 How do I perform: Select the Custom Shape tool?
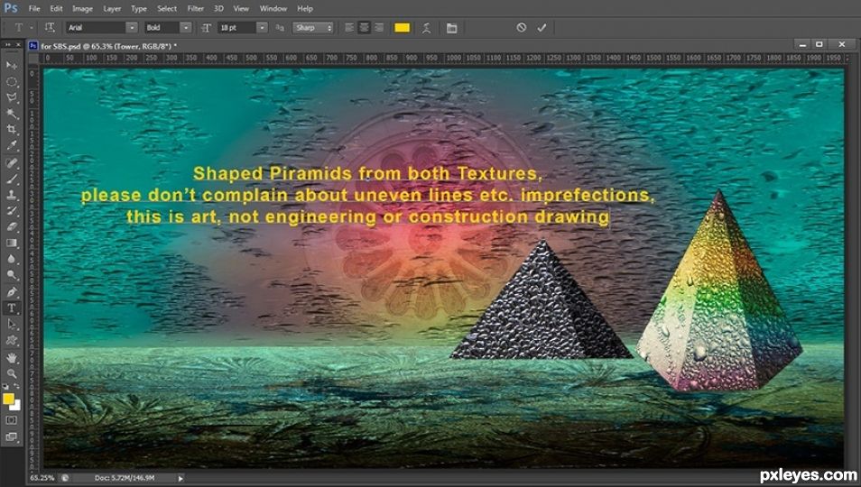[x=12, y=341]
